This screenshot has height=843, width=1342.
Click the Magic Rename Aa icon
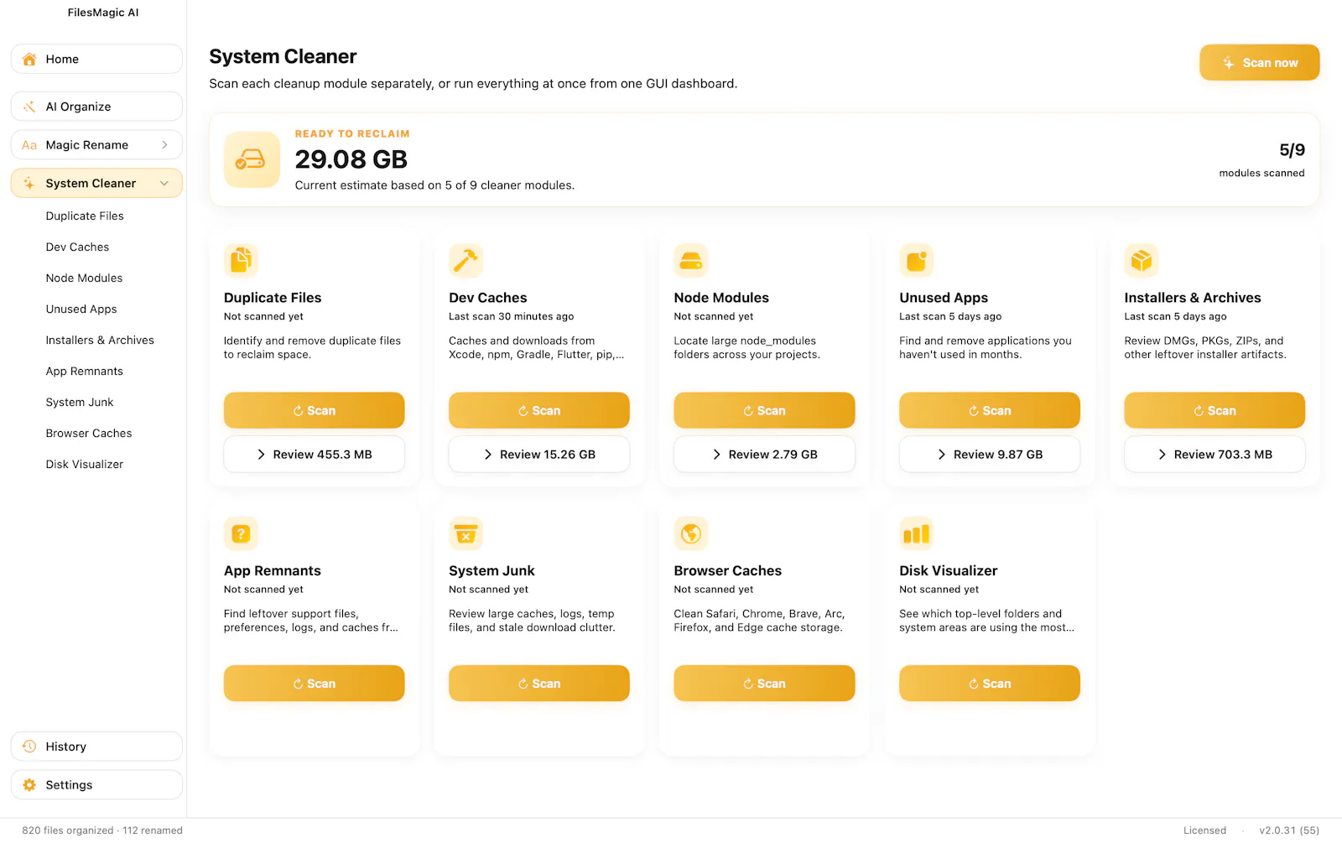coord(29,145)
